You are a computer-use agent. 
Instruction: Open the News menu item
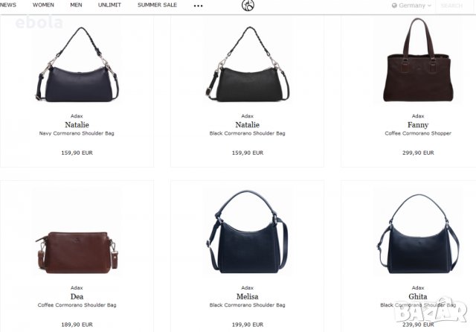8,5
